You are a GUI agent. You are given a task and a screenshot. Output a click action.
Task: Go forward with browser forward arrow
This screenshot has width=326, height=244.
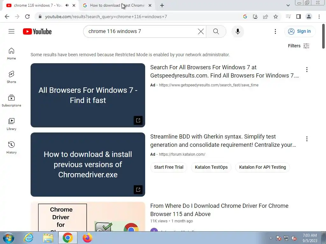[17, 17]
